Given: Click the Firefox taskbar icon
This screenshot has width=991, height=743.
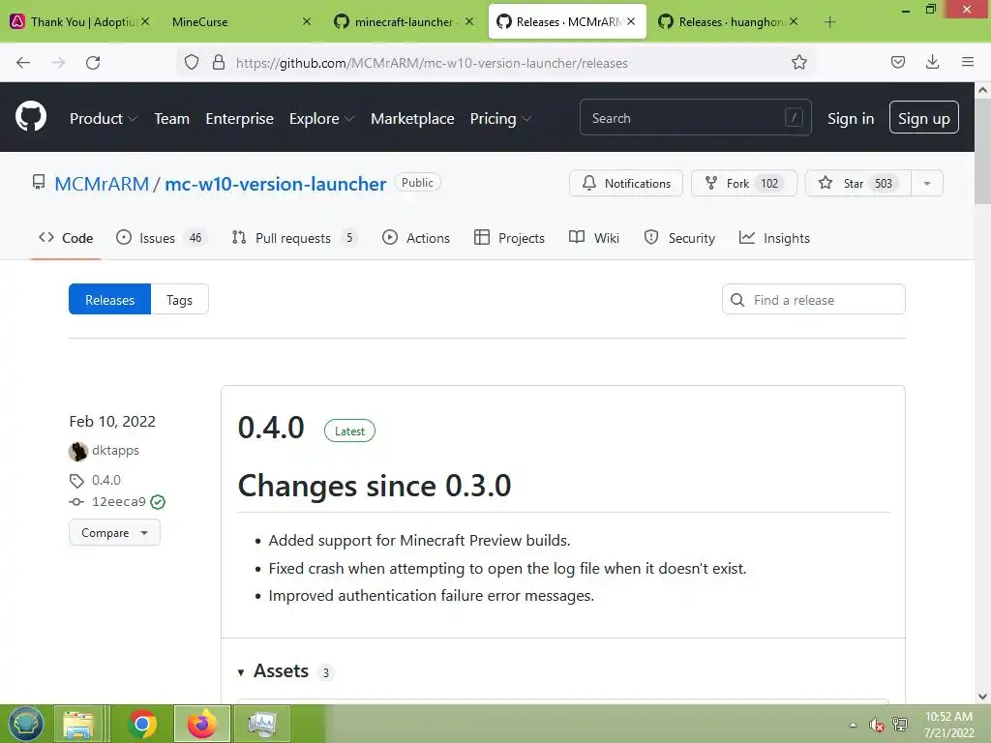Looking at the screenshot, I should [202, 724].
